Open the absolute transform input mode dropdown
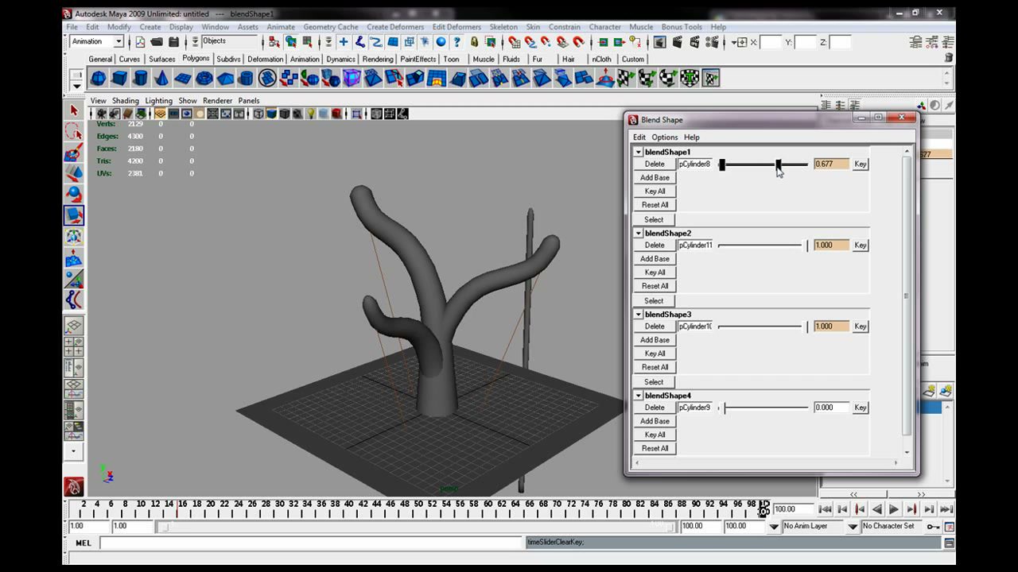Viewport: 1018px width, 572px height. click(740, 42)
